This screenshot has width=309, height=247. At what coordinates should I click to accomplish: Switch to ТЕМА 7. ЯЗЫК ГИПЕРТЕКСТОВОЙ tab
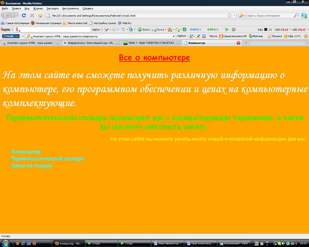152,43
